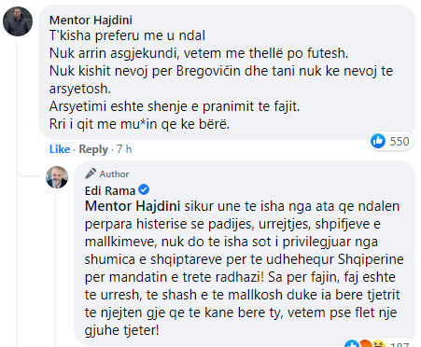This screenshot has height=347, width=421.
Task: Click the orange reaction emoji on Rama's reply
Action: (366, 343)
